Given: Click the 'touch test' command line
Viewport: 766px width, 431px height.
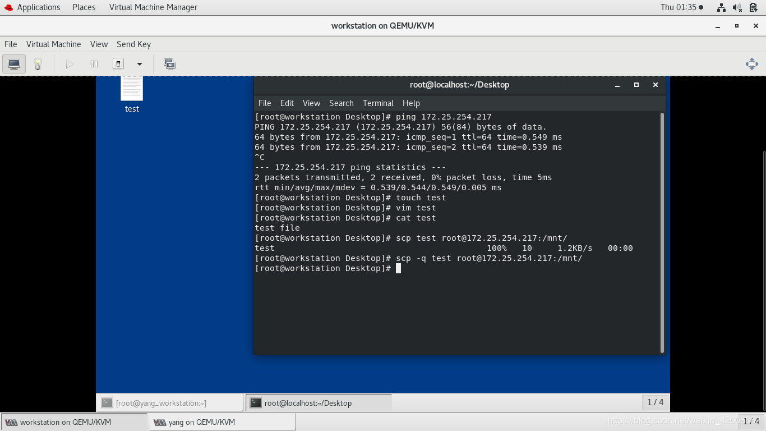Looking at the screenshot, I should 350,198.
